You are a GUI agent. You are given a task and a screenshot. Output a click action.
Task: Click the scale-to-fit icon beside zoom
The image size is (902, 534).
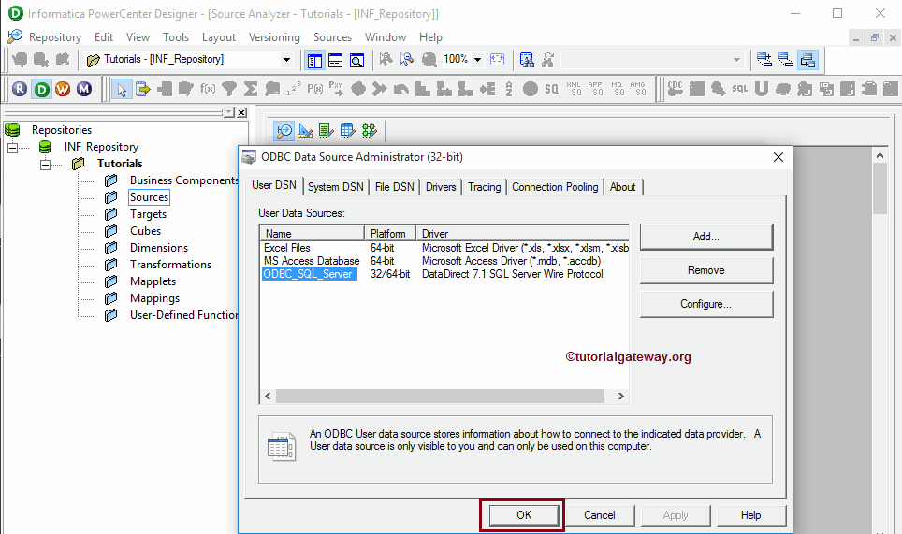497,59
